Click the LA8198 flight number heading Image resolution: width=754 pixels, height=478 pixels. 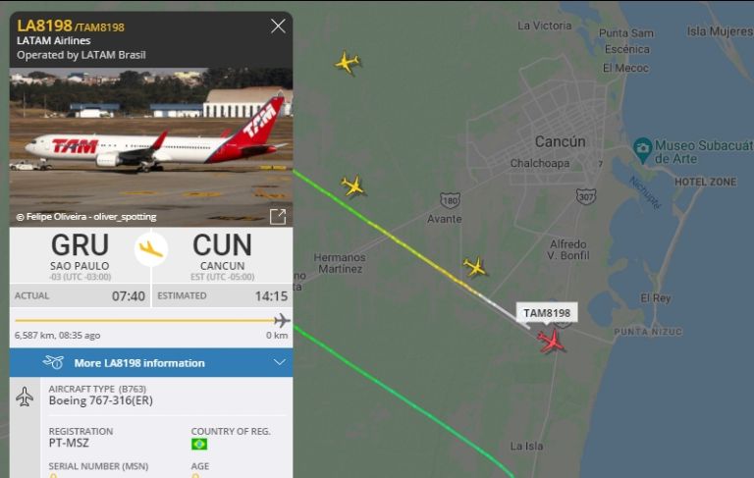click(x=44, y=26)
